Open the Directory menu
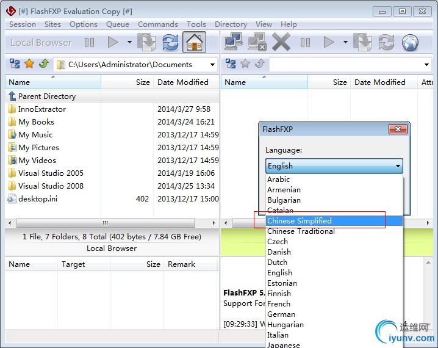This screenshot has height=348, width=438. (x=231, y=24)
